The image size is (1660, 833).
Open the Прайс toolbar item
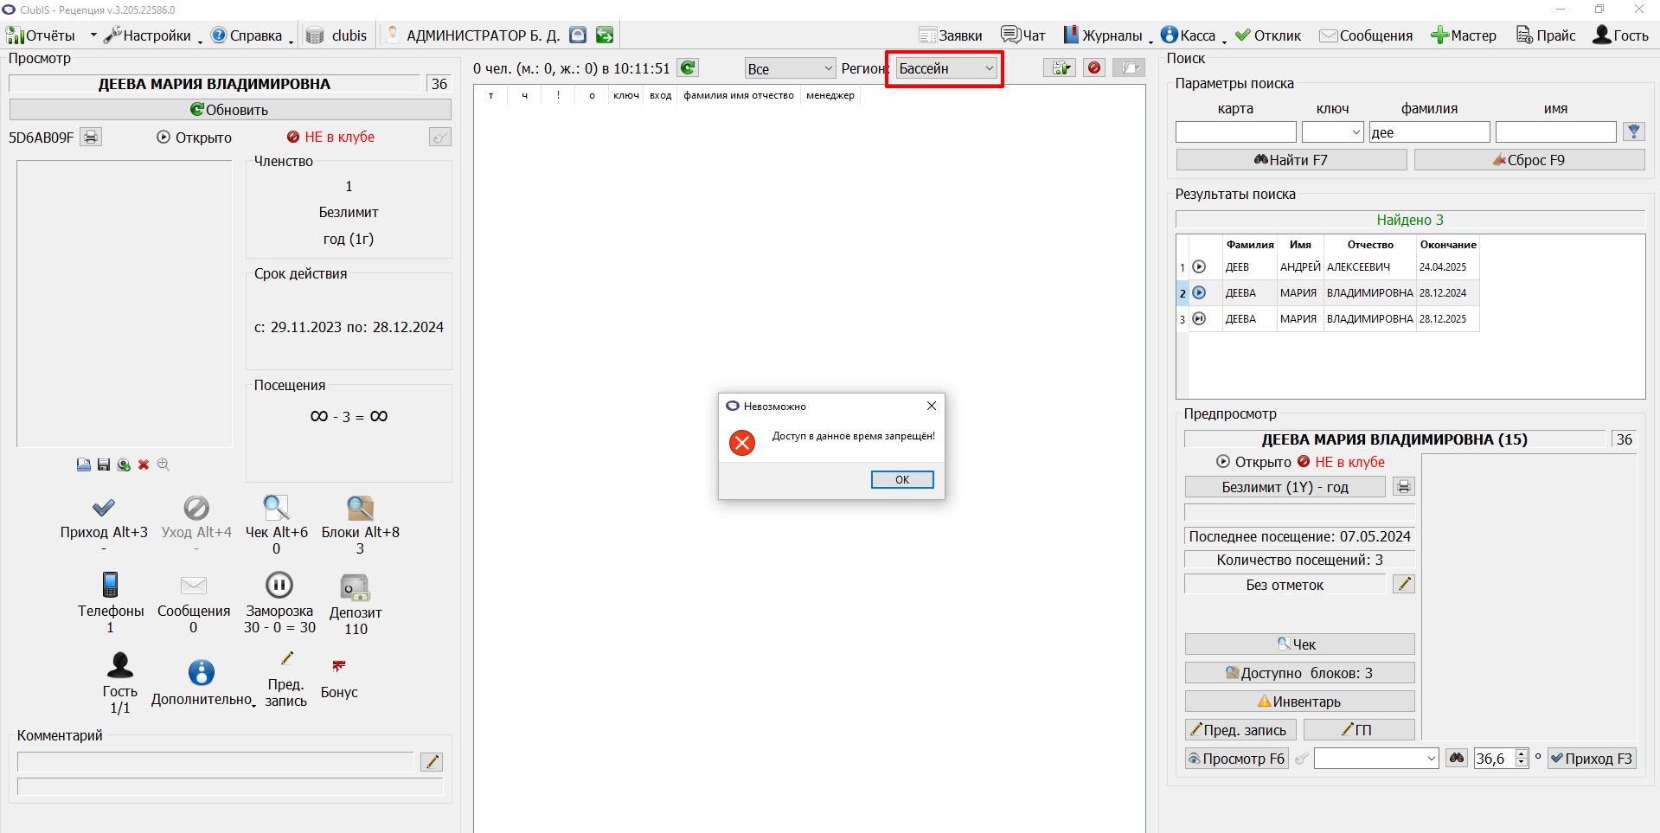1546,35
